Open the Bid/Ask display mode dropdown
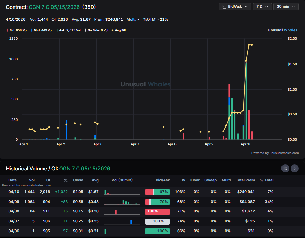 tap(235, 6)
